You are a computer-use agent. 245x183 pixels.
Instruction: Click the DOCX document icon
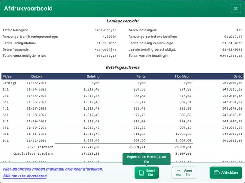(x=179, y=173)
